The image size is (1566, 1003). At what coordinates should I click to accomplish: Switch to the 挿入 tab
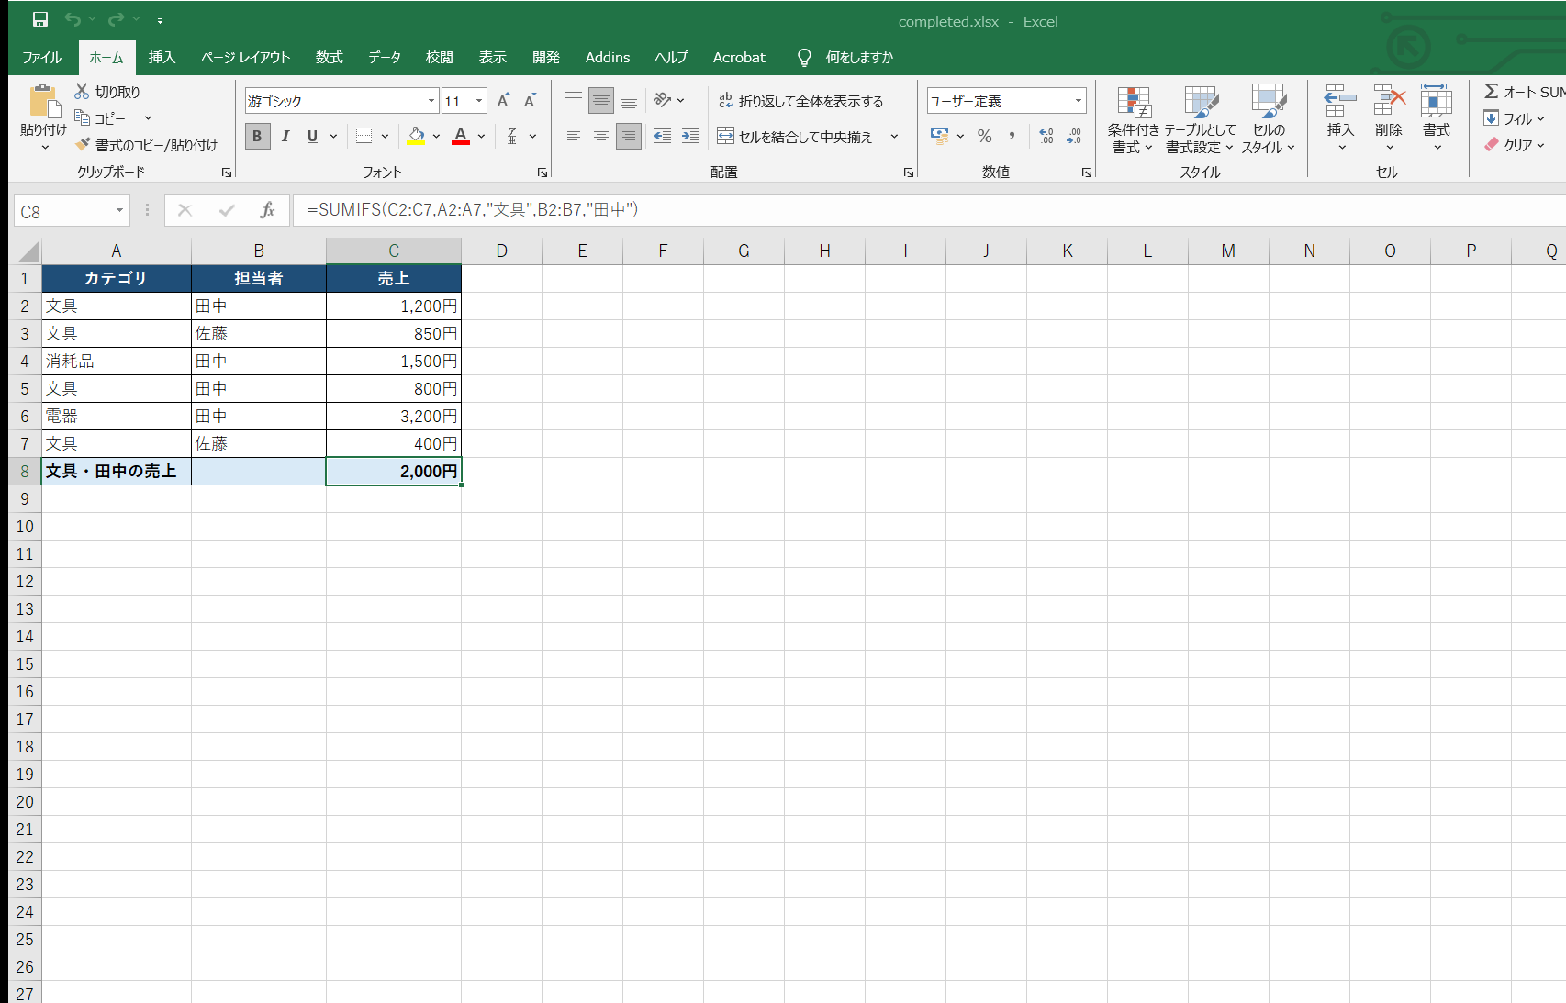162,57
